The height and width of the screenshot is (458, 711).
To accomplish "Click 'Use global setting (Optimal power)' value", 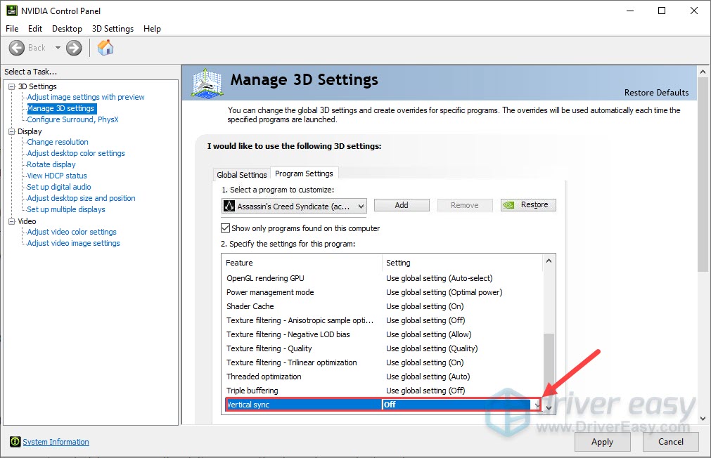I will coord(444,292).
